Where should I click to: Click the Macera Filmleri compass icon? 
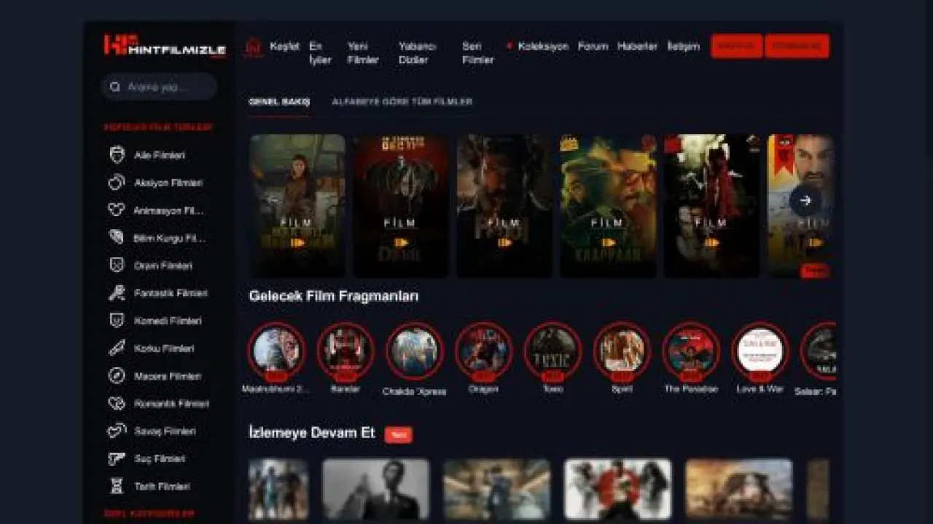tap(117, 376)
